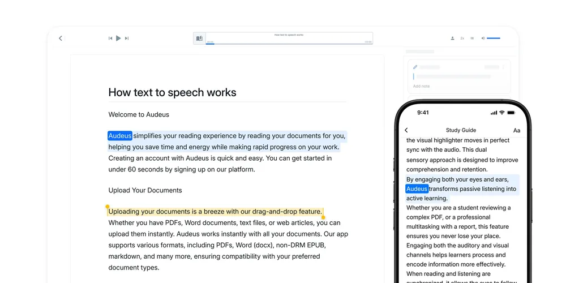Click the Upload Your Documents subheading
Viewport: 566px width, 283px height.
point(145,190)
